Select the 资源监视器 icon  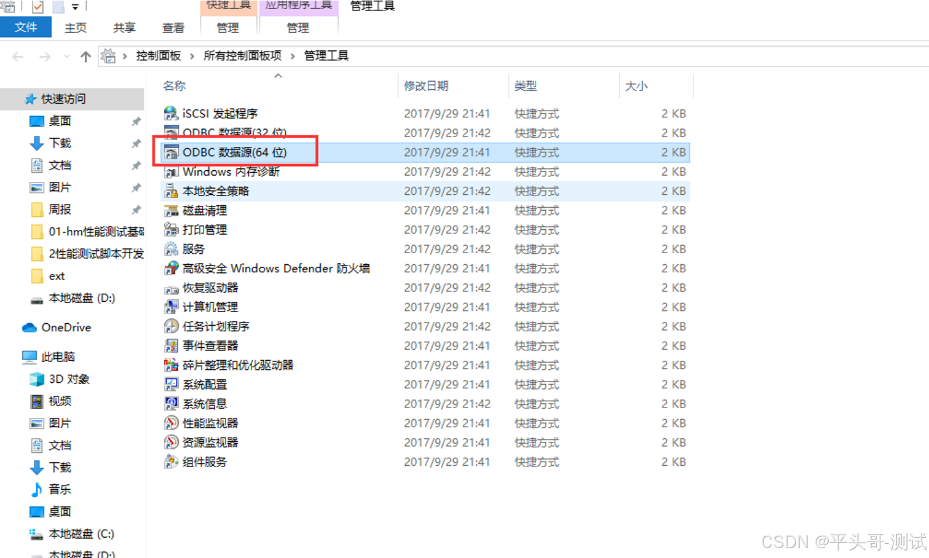pyautogui.click(x=171, y=442)
